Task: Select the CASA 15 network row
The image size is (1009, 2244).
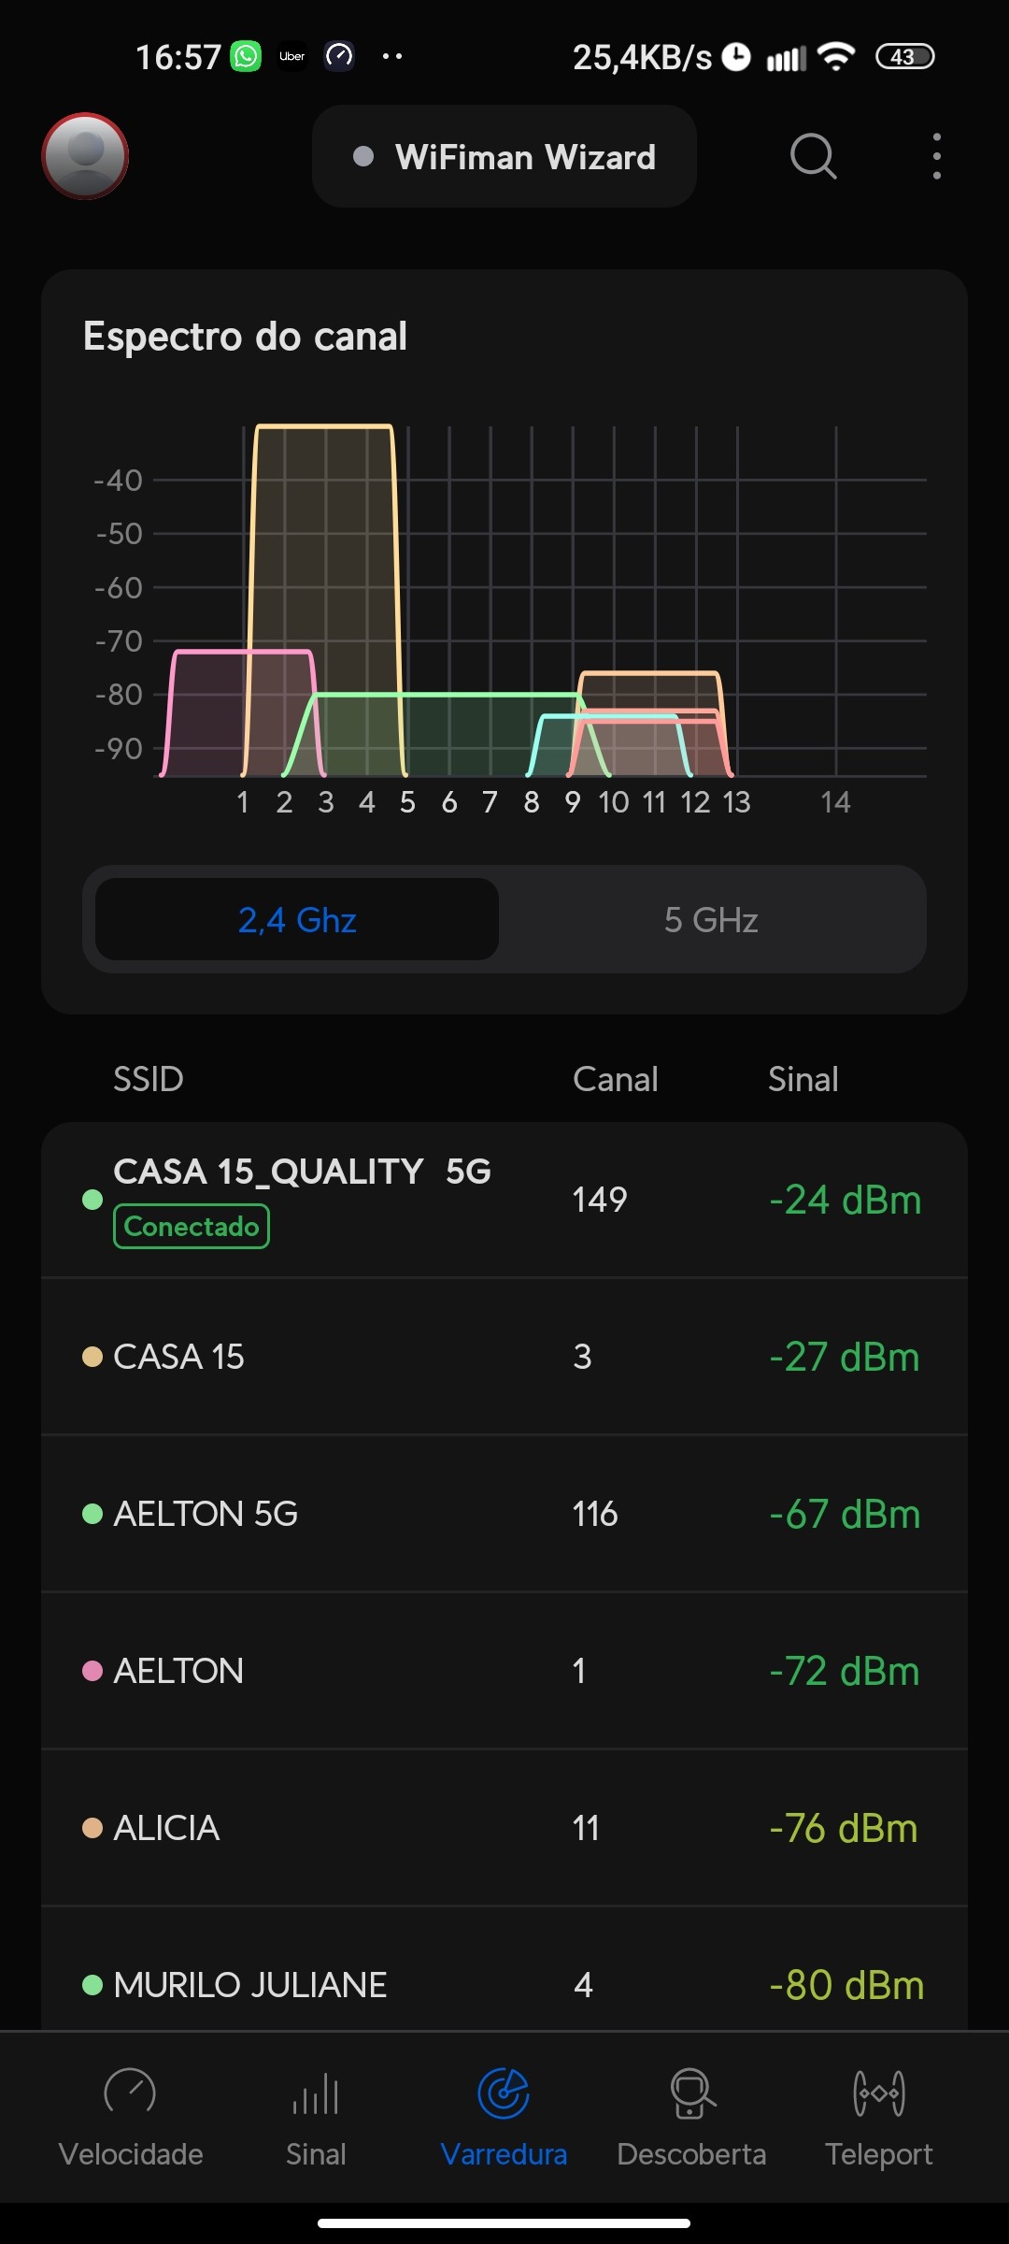Action: tap(504, 1357)
